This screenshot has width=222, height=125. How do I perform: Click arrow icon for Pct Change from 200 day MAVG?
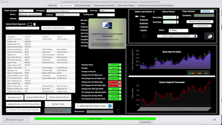pyautogui.click(x=120, y=92)
